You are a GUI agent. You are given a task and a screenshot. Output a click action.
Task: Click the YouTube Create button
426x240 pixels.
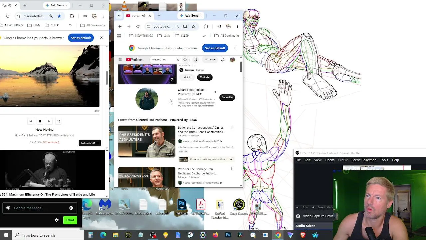coord(210,60)
